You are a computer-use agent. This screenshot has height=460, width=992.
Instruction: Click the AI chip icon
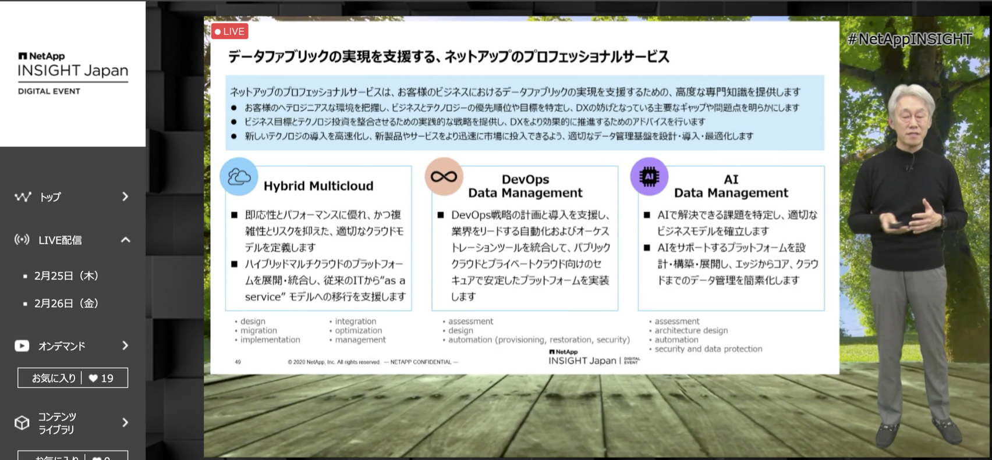click(x=649, y=176)
